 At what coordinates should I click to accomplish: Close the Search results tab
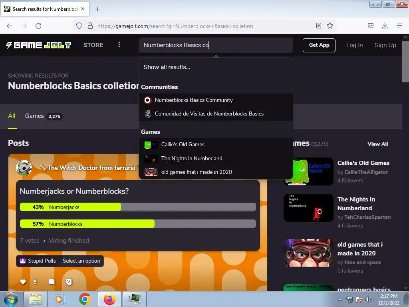point(83,9)
